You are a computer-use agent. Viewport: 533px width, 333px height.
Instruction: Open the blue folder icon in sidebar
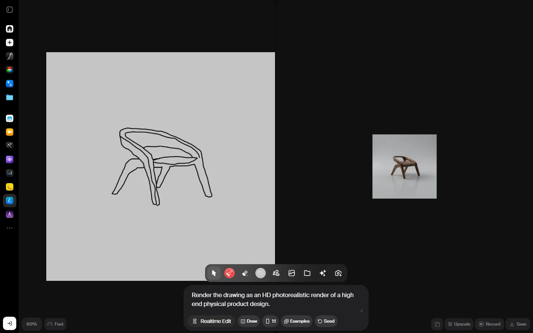point(10,97)
